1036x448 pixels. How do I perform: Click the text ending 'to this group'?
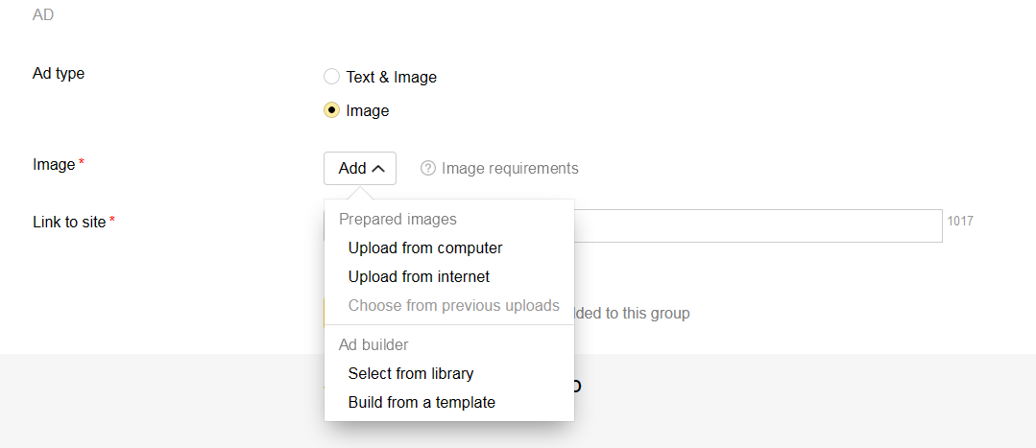(634, 313)
